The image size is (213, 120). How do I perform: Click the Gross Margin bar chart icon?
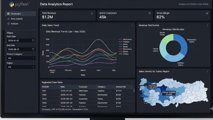[x=207, y=13]
